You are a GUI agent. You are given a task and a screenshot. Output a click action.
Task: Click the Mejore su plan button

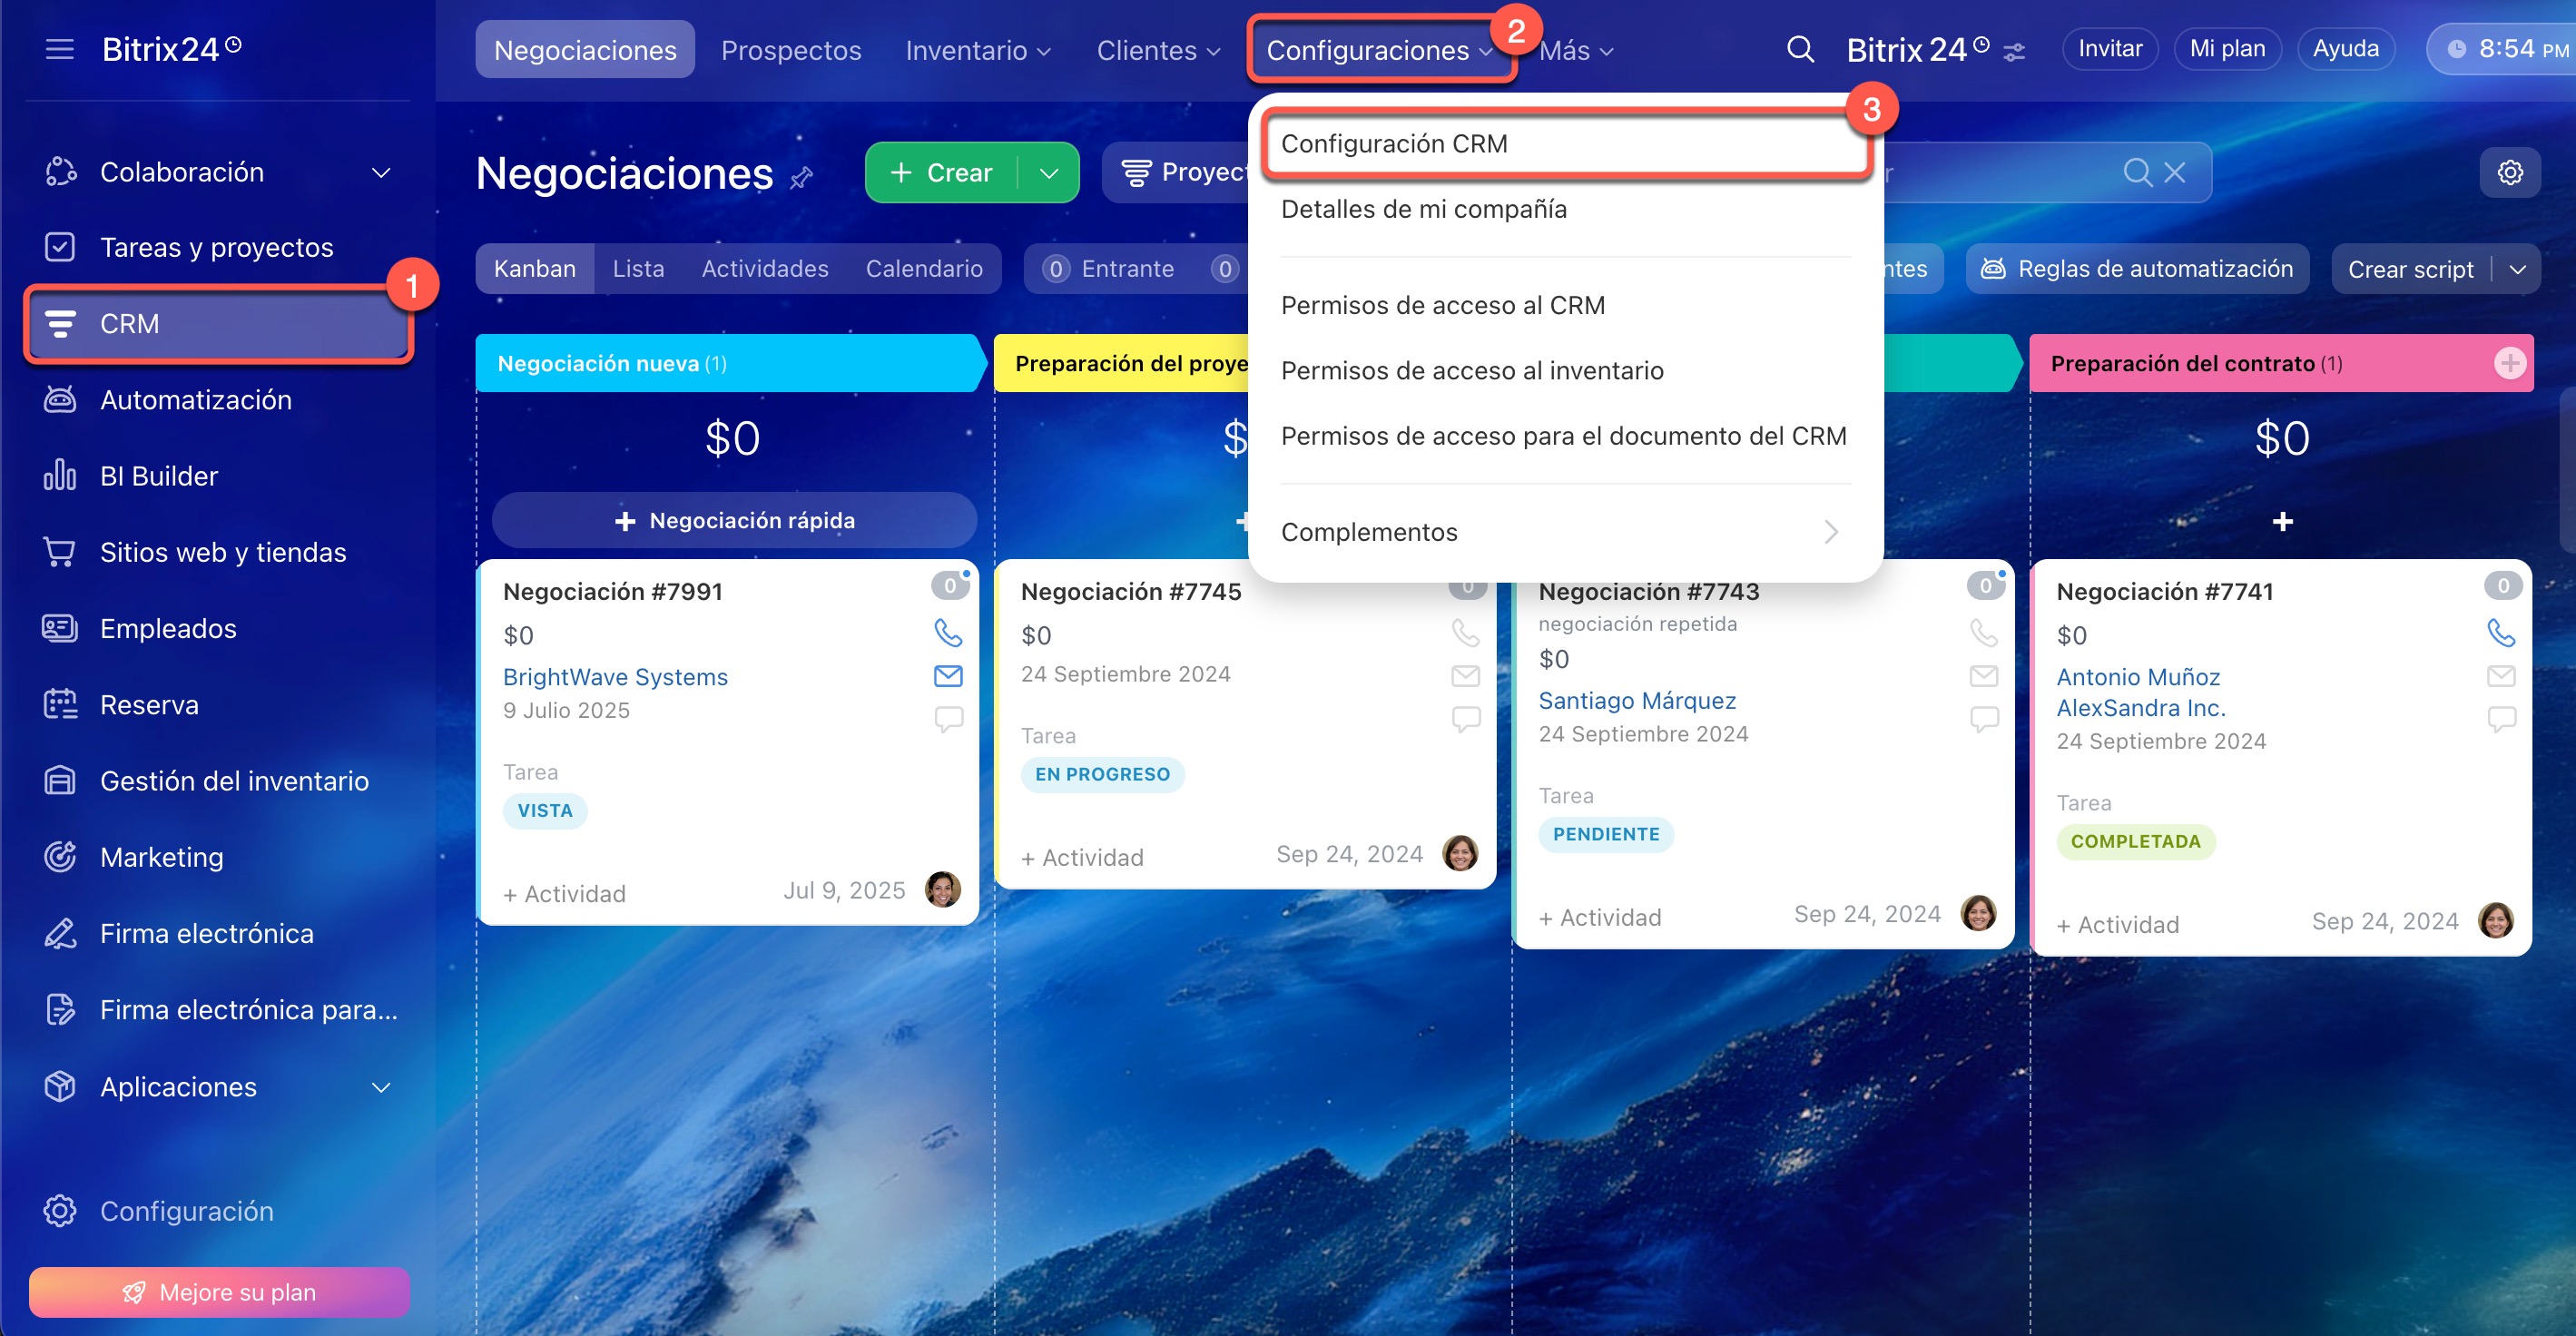(219, 1292)
